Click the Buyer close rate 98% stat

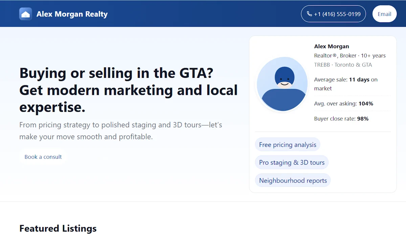click(341, 118)
